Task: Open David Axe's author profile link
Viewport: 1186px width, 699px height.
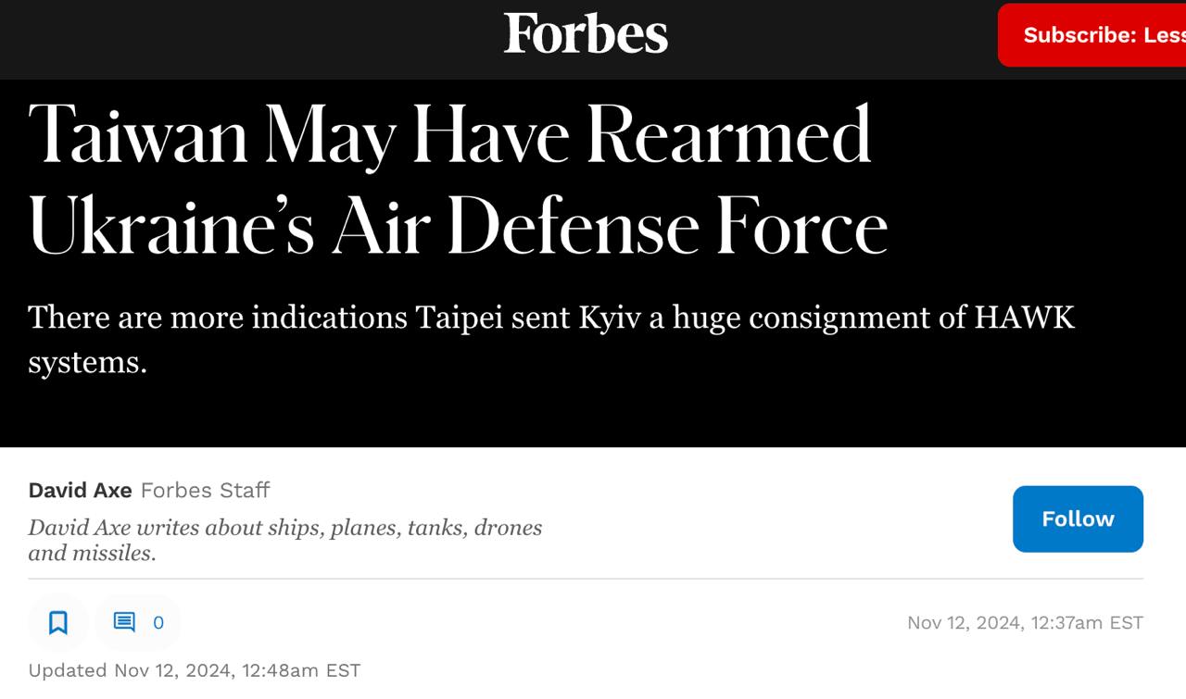Action: (x=80, y=490)
